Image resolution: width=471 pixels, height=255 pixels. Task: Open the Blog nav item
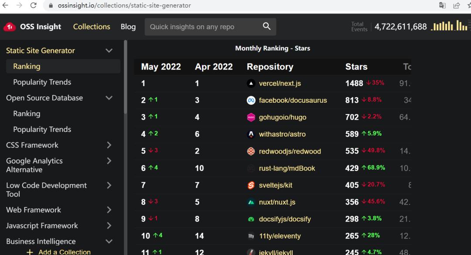pos(128,27)
